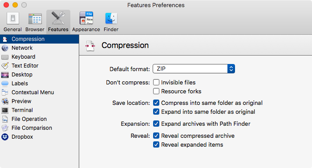Click the blue dropdown arrows for format
312x168 pixels.
point(231,69)
